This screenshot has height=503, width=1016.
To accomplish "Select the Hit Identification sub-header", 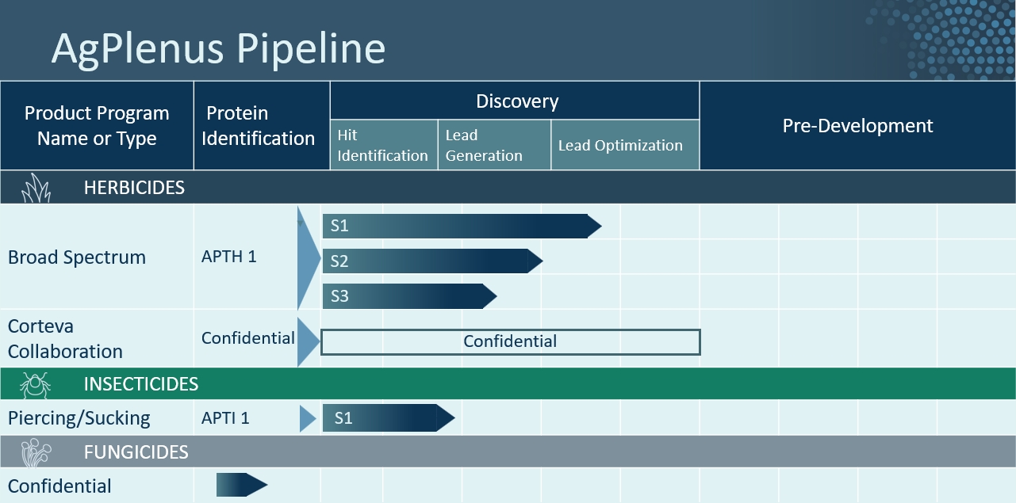I will (383, 145).
